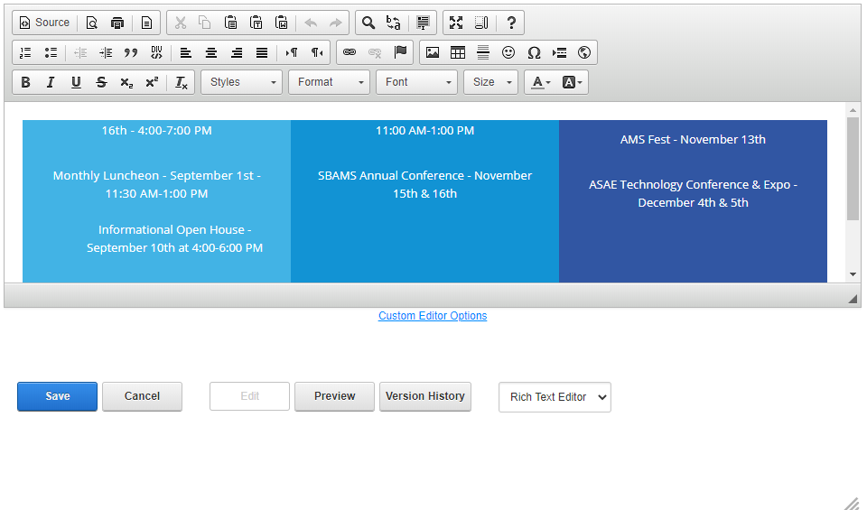
Task: Click the editor vertical scrollbar thumb
Action: pos(853,169)
